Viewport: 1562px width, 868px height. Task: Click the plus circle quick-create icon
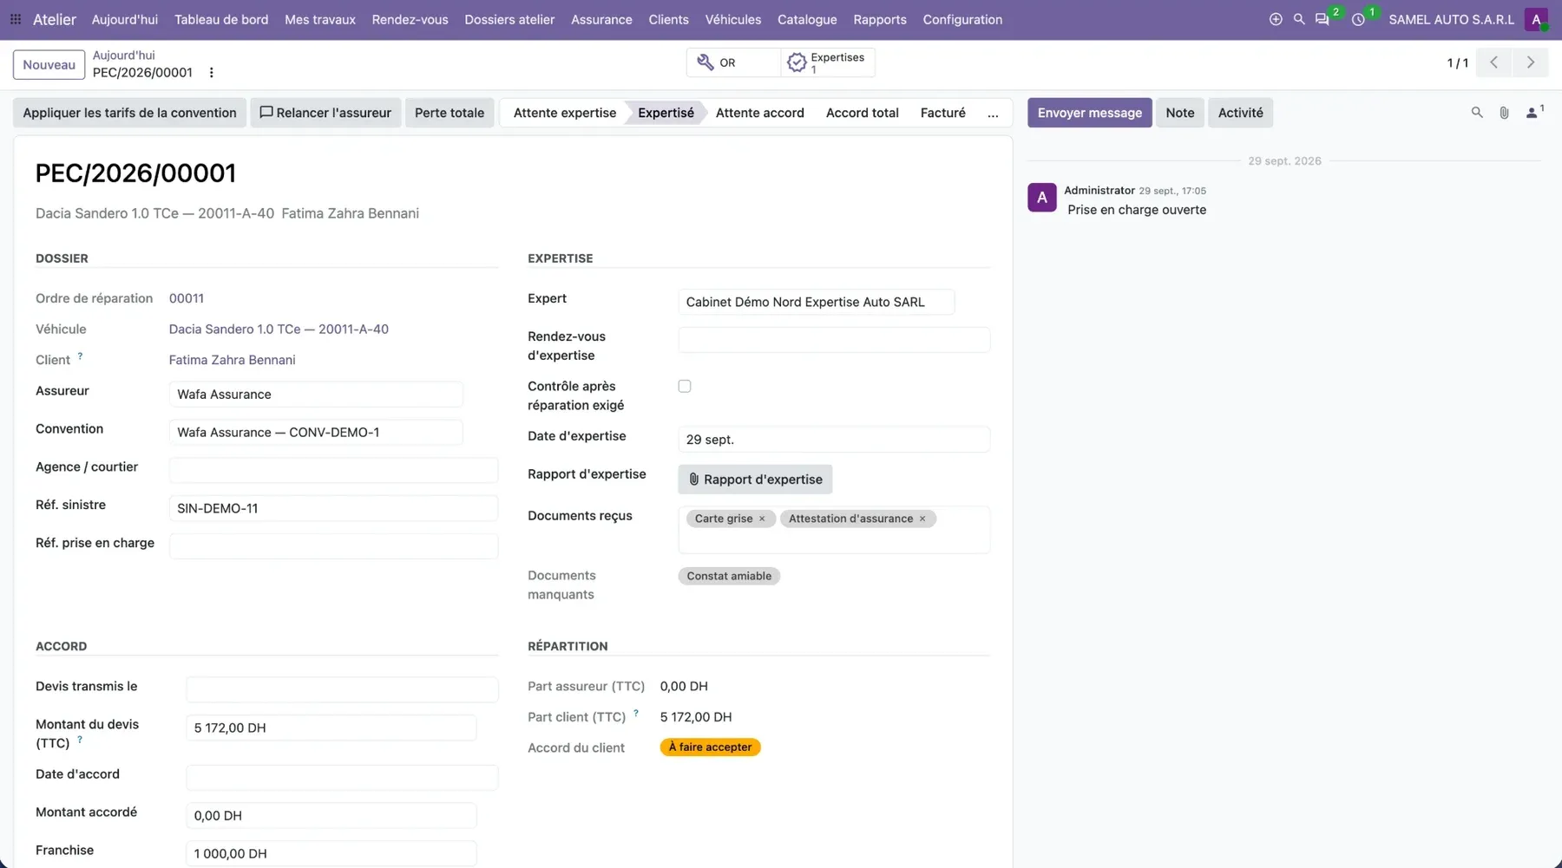1276,19
